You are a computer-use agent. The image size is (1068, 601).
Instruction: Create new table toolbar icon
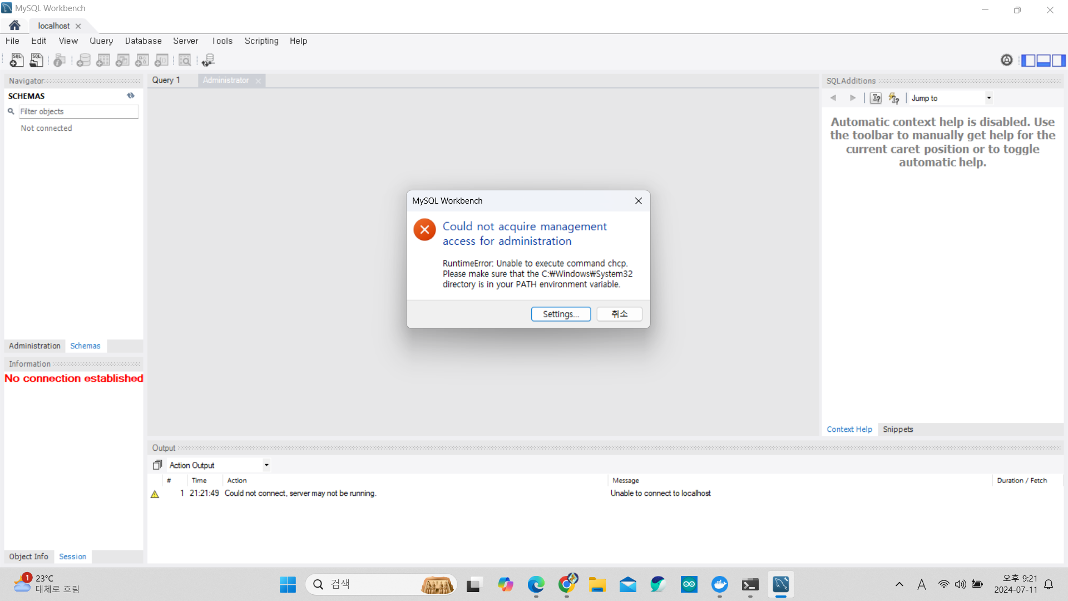(x=103, y=60)
